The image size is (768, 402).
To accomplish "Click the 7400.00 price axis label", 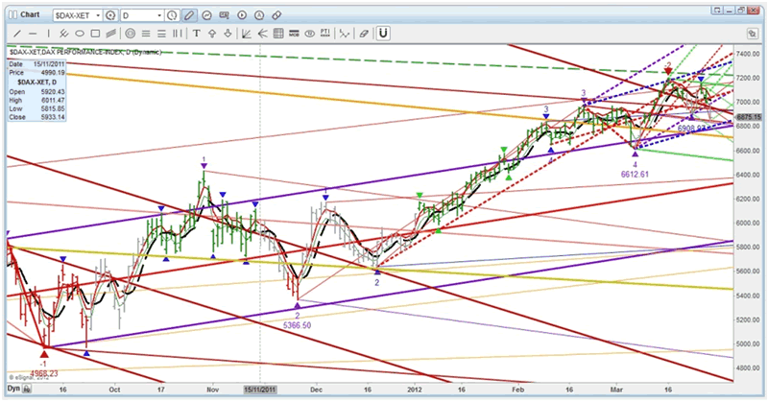I will coord(750,54).
